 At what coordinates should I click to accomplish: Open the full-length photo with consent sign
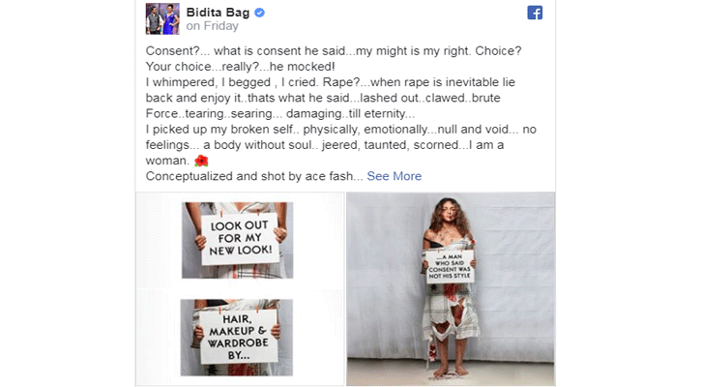tap(451, 288)
